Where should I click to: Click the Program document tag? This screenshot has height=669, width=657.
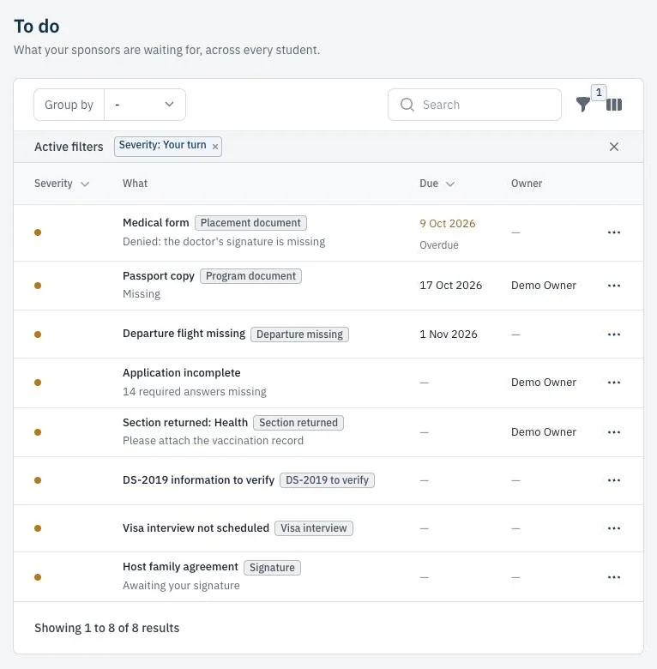tap(250, 276)
